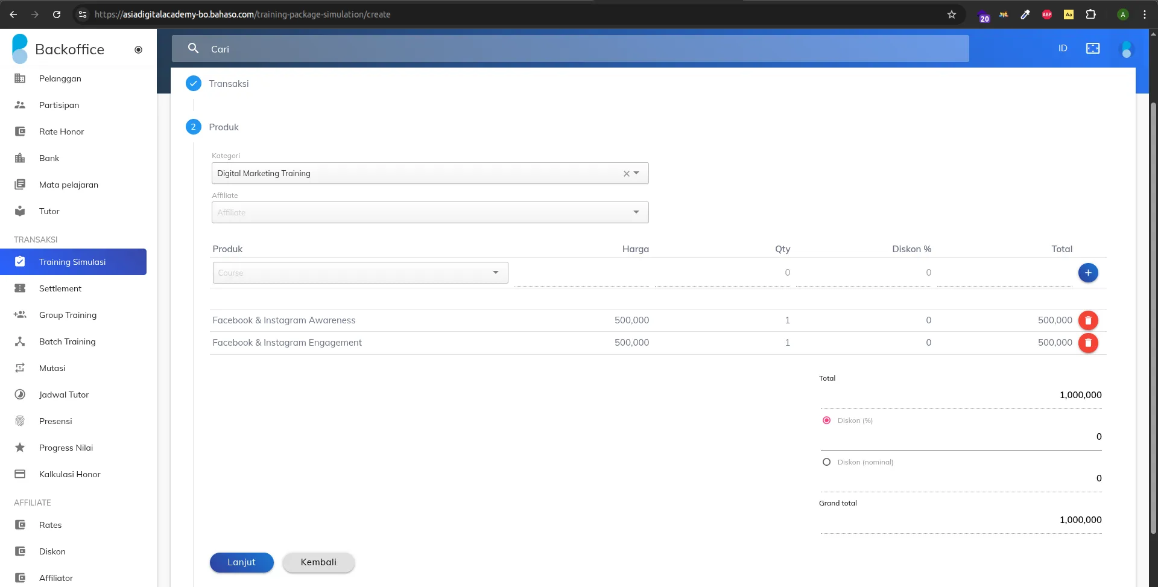Delete the Facebook & Instagram Awareness row
Viewport: 1158px width, 587px height.
coord(1087,320)
